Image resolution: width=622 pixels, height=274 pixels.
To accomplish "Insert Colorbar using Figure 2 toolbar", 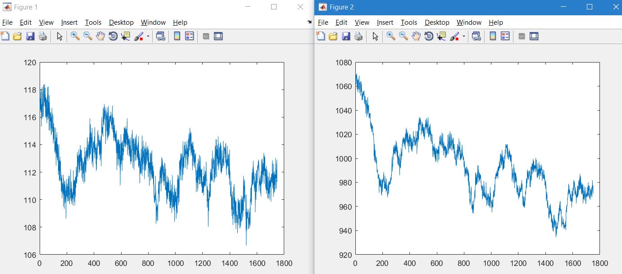I will 493,36.
